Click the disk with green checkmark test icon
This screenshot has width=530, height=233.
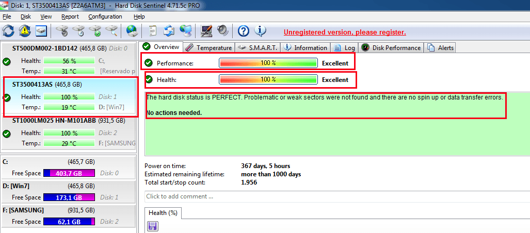pyautogui.click(x=94, y=31)
